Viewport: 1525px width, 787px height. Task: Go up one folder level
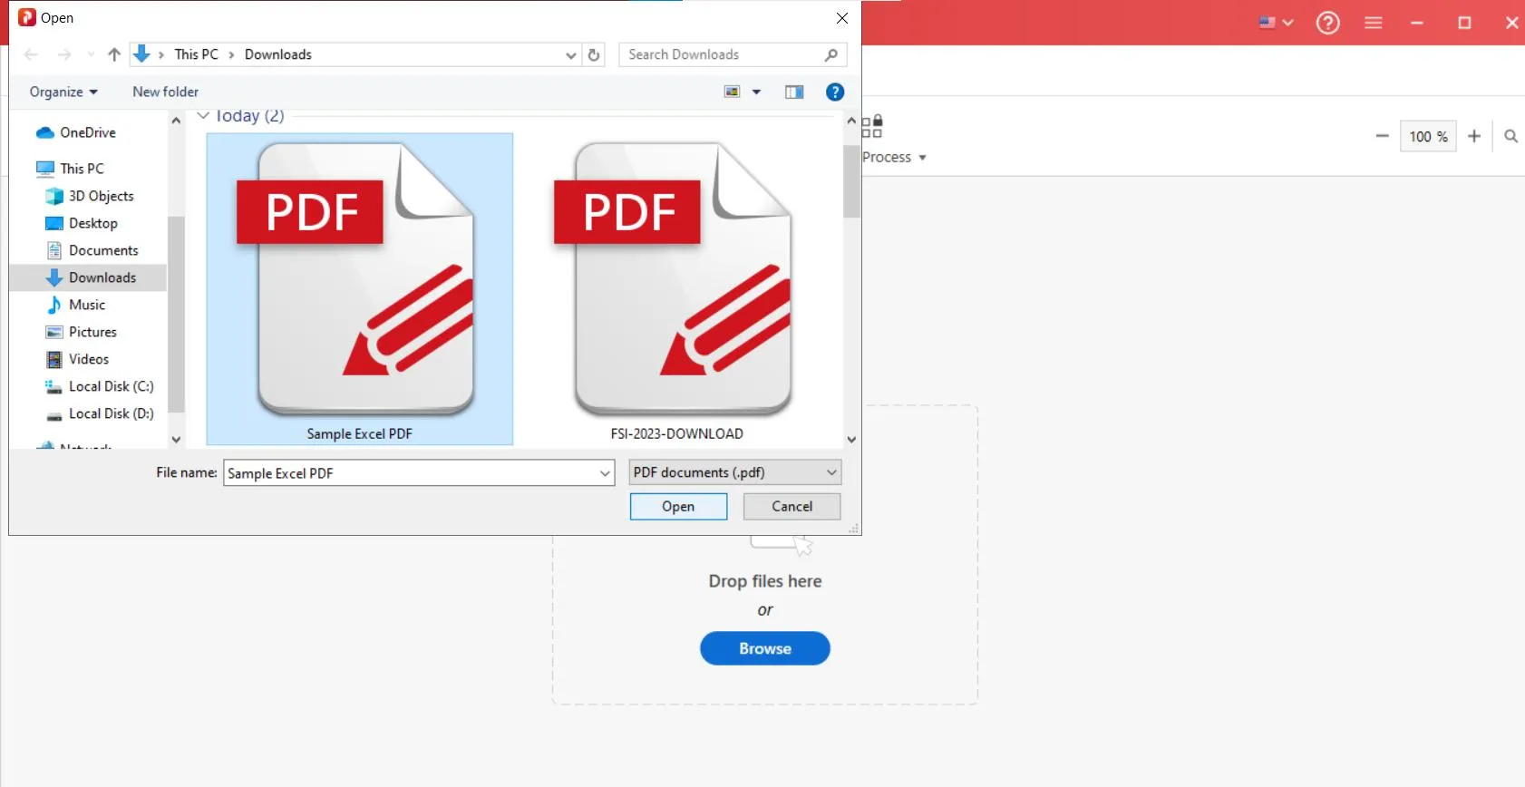point(114,54)
